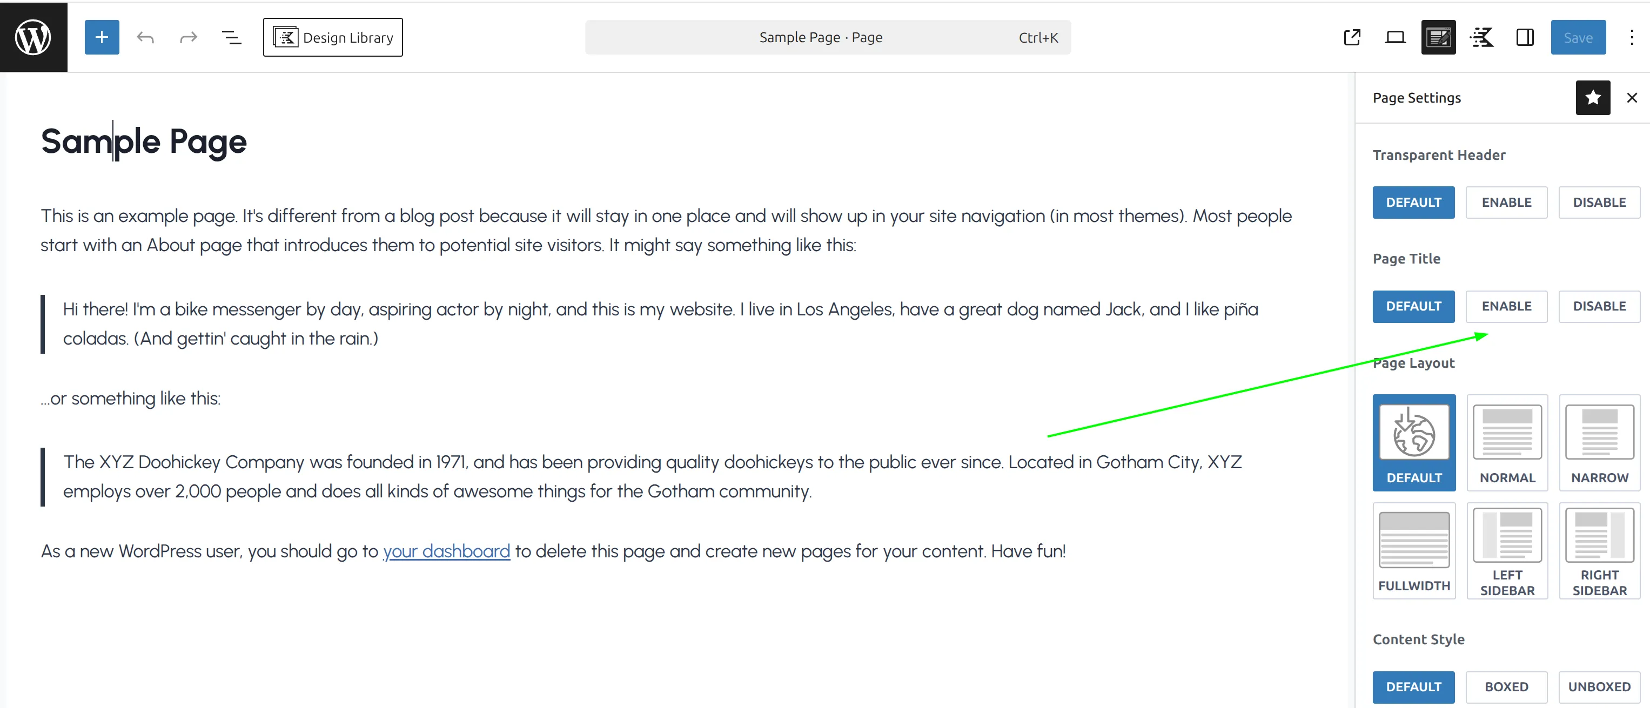
Task: Open the your dashboard link
Action: pyautogui.click(x=446, y=550)
